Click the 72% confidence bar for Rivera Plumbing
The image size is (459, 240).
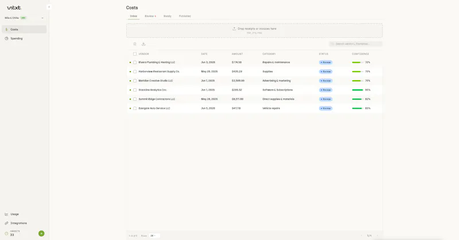pos(357,62)
